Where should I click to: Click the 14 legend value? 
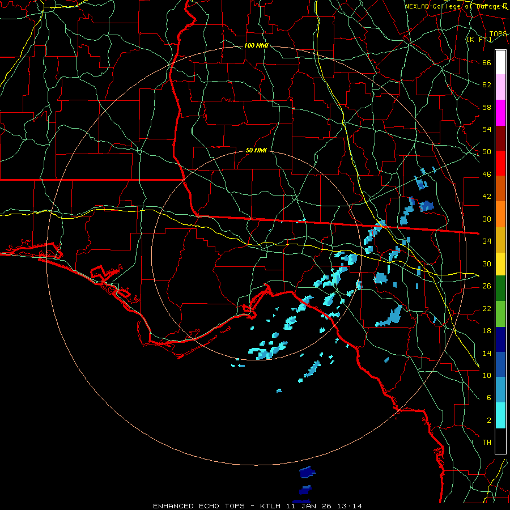pos(487,353)
